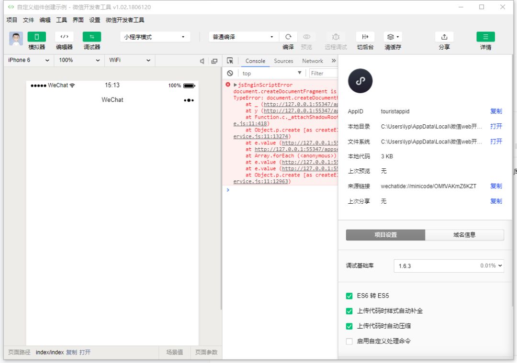Open the 微信开发者工具 menu
Image resolution: width=517 pixels, height=363 pixels.
pos(125,20)
